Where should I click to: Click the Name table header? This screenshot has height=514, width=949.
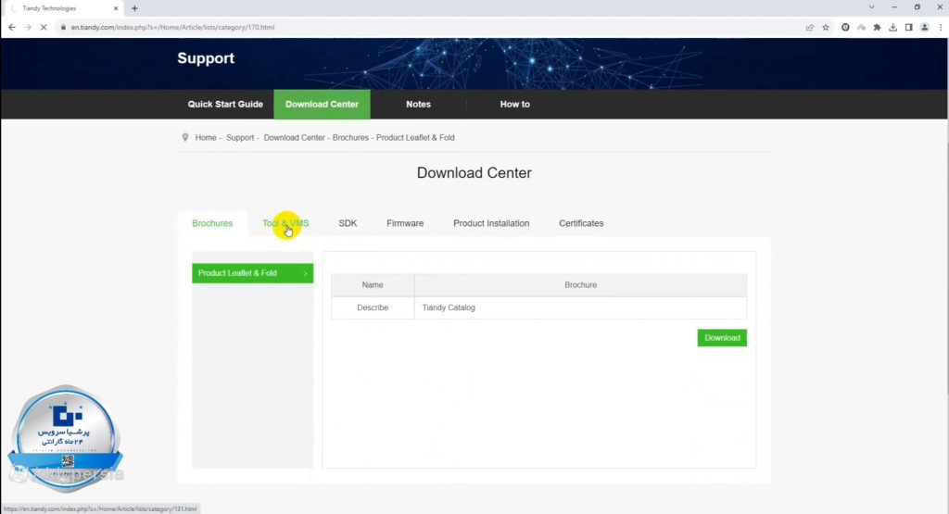[x=373, y=285]
